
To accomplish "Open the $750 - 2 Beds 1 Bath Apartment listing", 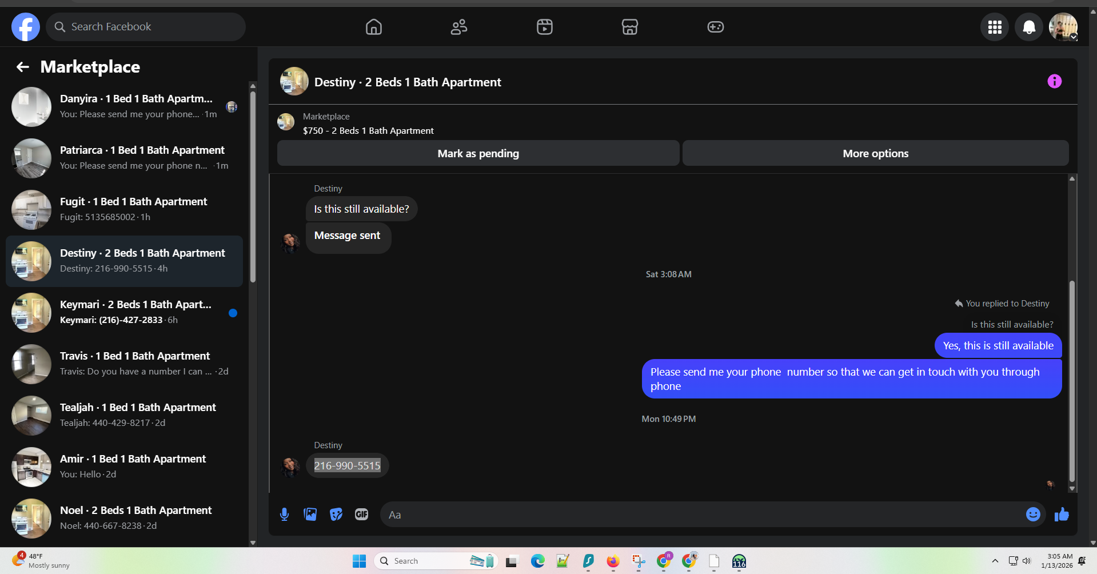I will (x=368, y=130).
